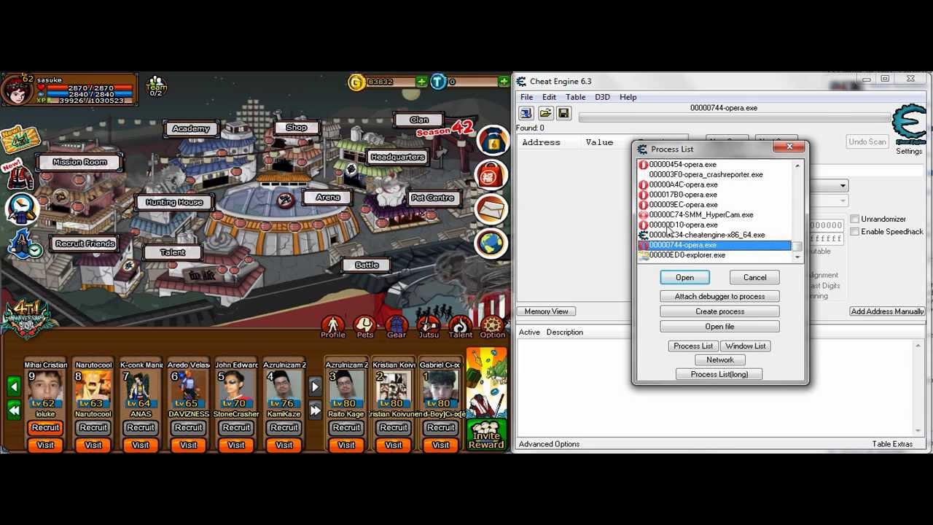This screenshot has height=525, width=933.
Task: Open the Option gear icon in game
Action: pyautogui.click(x=492, y=326)
